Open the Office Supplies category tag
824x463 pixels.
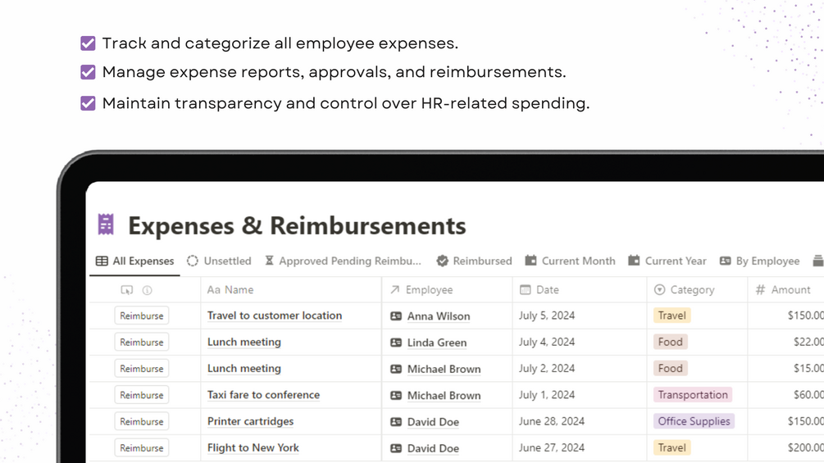point(694,421)
